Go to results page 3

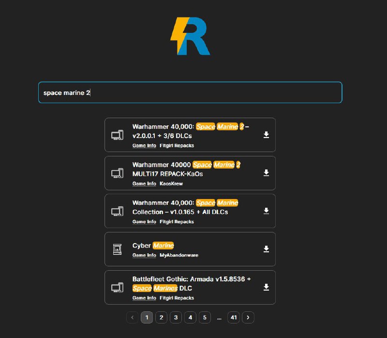pyautogui.click(x=176, y=318)
